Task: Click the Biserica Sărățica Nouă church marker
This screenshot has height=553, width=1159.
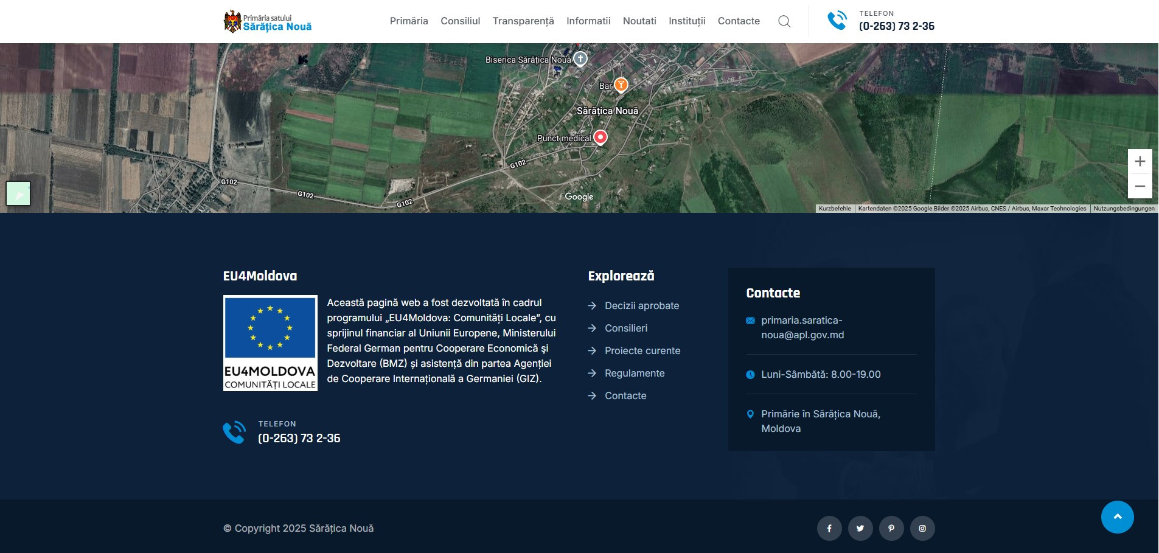Action: (x=580, y=59)
